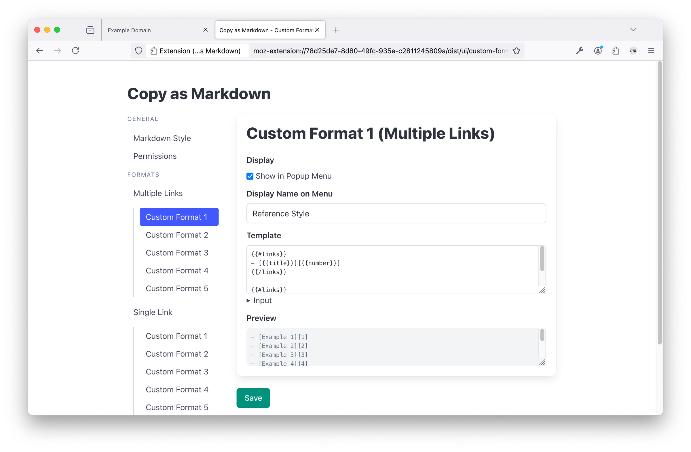The height and width of the screenshot is (452, 691).
Task: Open the tracking protection shield icon
Action: pyautogui.click(x=139, y=51)
